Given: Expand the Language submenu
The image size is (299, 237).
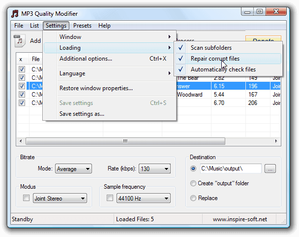Looking at the screenshot, I should point(110,73).
